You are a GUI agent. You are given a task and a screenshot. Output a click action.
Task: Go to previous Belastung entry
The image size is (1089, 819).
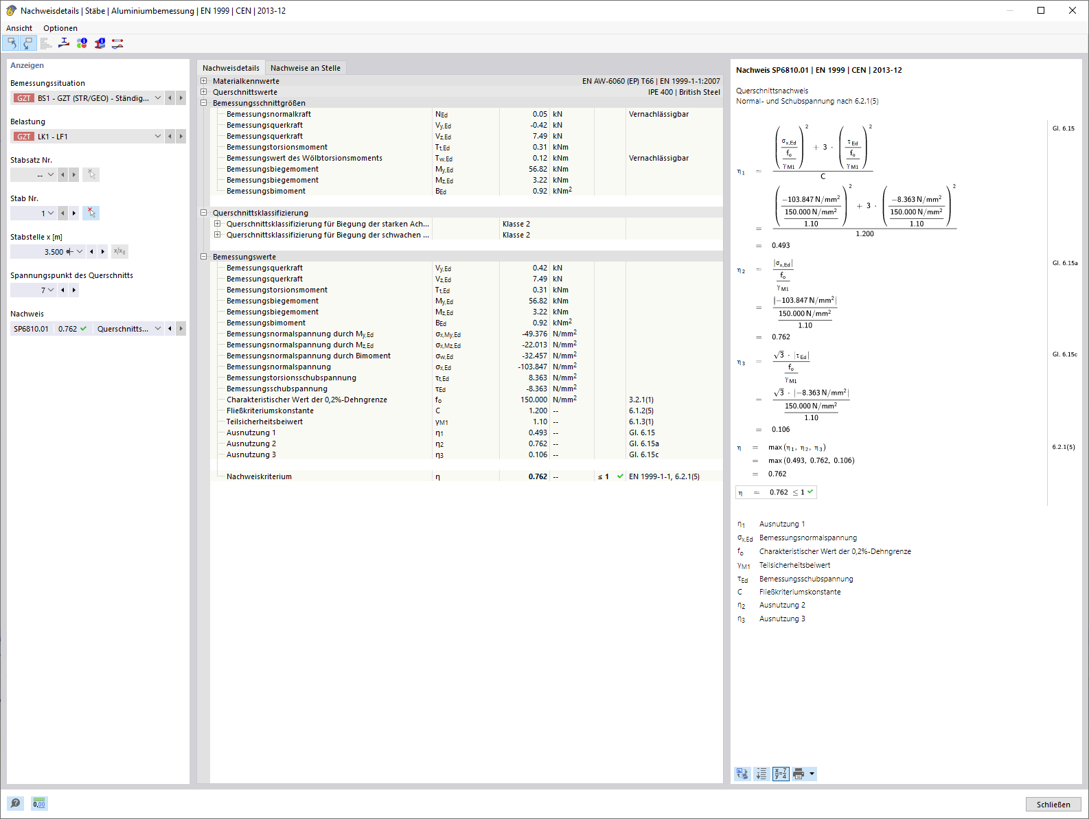pyautogui.click(x=170, y=137)
